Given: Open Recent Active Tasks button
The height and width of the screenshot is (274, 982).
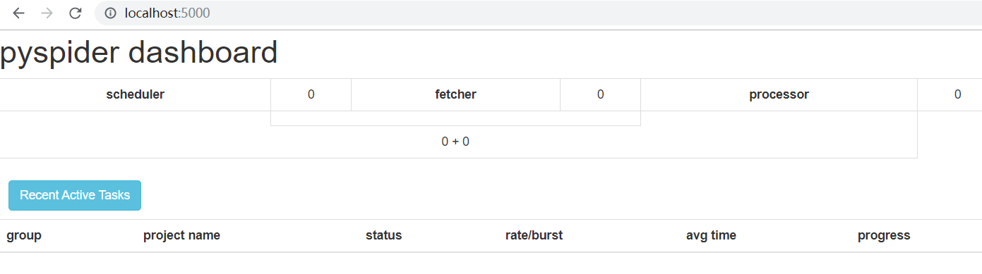Looking at the screenshot, I should [75, 195].
